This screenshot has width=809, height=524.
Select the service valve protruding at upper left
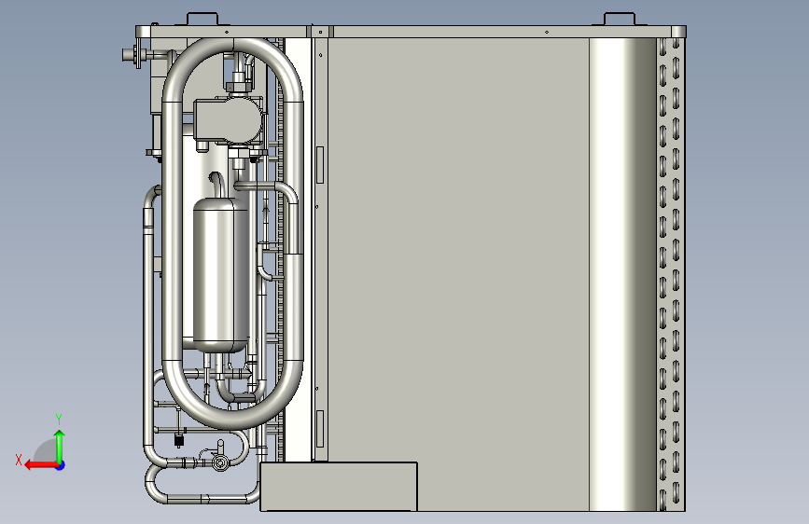click(133, 55)
